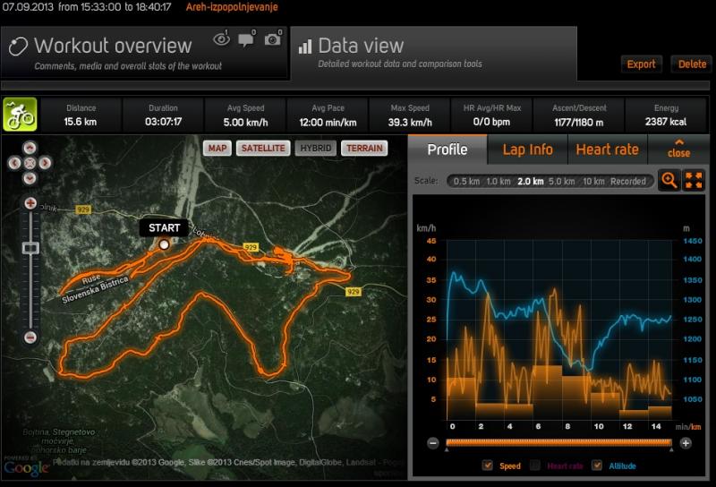Viewport: 716px width, 487px height.
Task: Enable the Heart rate graph checkbox
Action: (x=535, y=466)
